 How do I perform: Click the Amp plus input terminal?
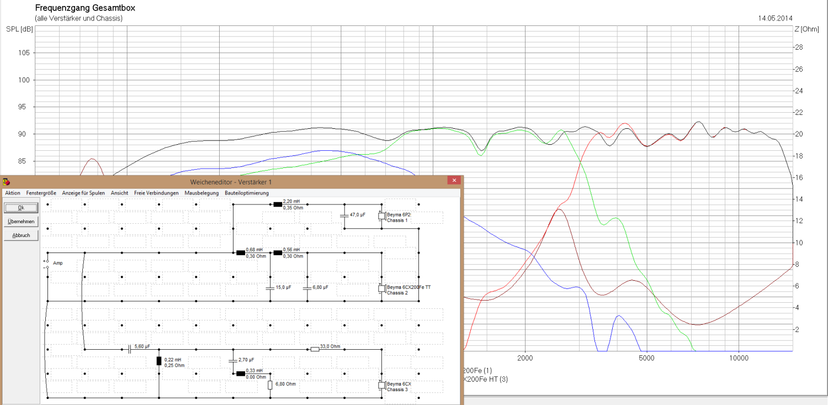pos(47,261)
